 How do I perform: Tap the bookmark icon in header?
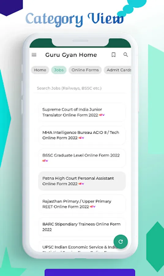(x=114, y=55)
